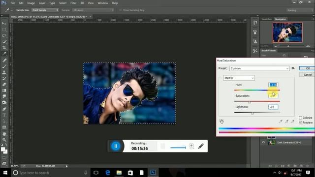Image resolution: width=315 pixels, height=177 pixels.
Task: Open the Brush panel icon in collapsed dock
Action: (x=255, y=32)
